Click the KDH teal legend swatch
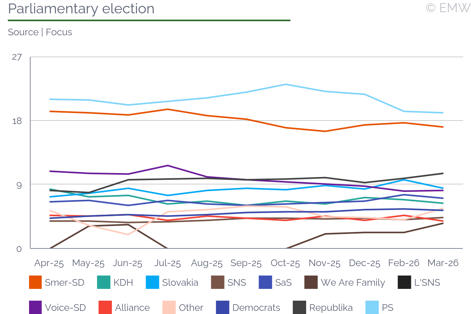The height and width of the screenshot is (314, 471). tap(104, 282)
